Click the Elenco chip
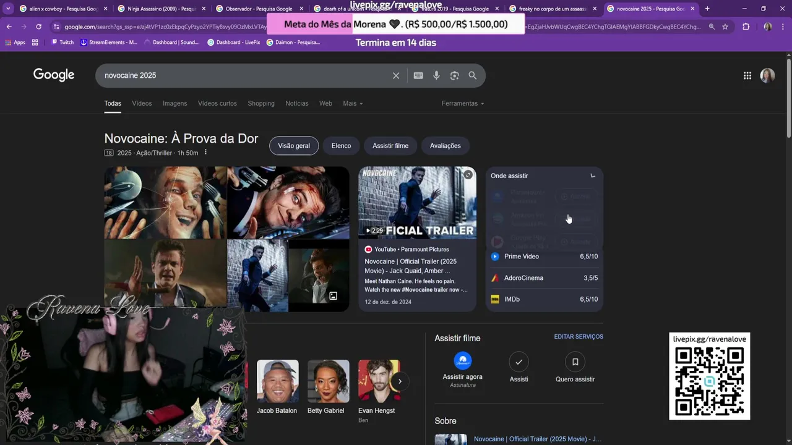792x445 pixels. click(341, 146)
